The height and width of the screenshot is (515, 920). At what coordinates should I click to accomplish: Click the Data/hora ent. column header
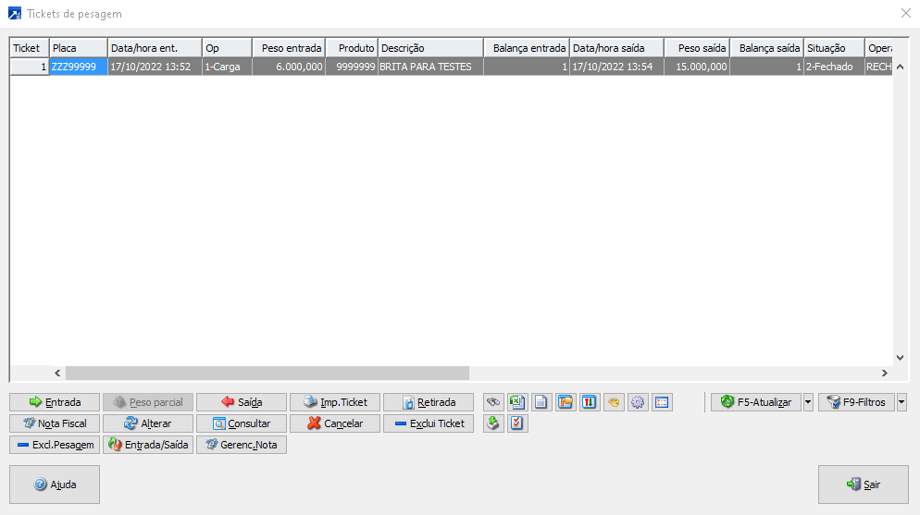click(x=155, y=48)
